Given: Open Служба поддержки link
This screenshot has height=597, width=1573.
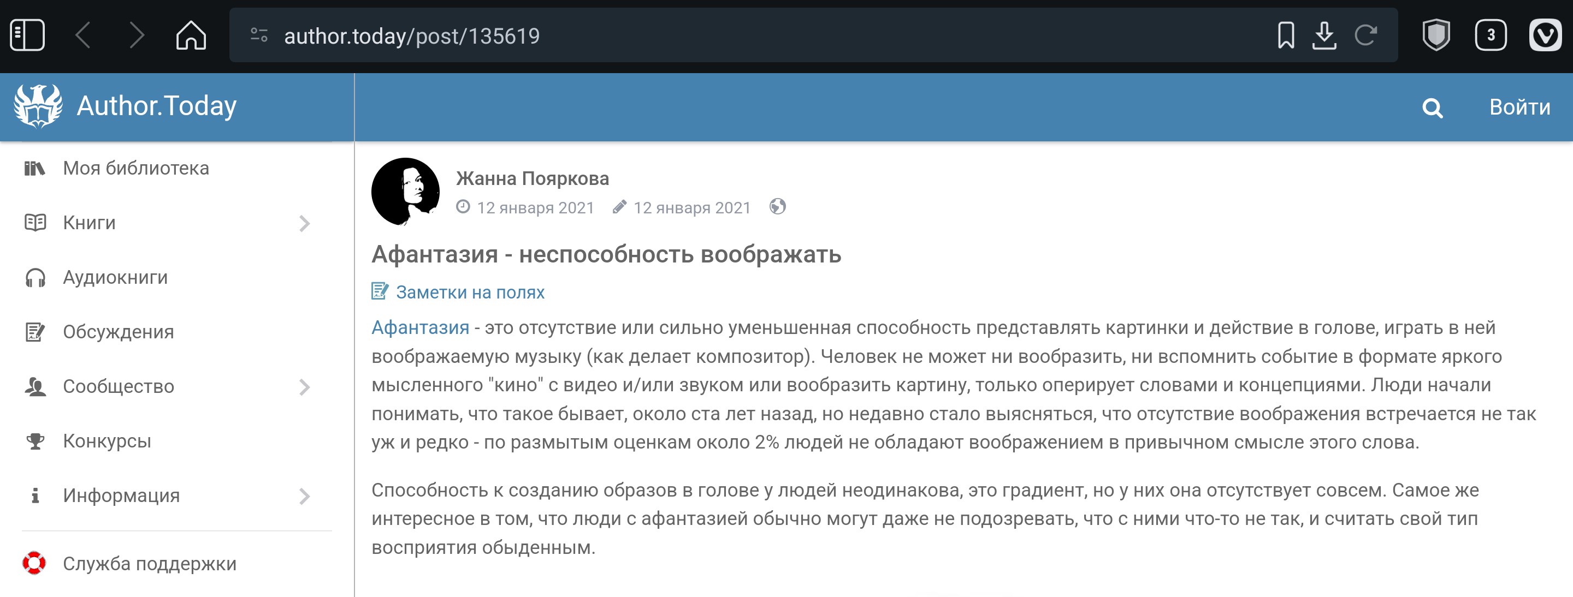Looking at the screenshot, I should [149, 564].
